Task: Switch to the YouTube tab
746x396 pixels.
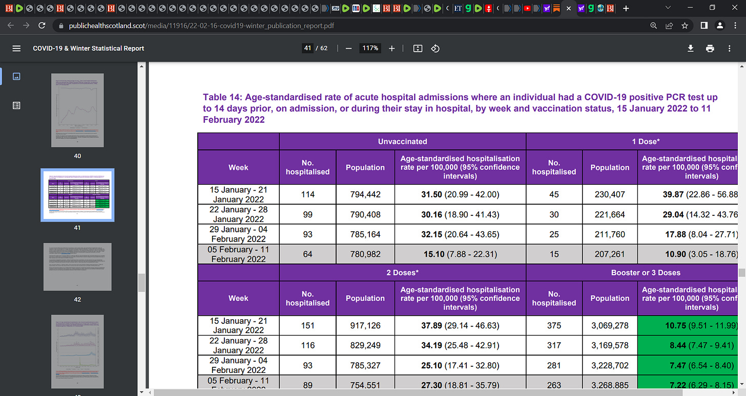Action: tap(527, 8)
